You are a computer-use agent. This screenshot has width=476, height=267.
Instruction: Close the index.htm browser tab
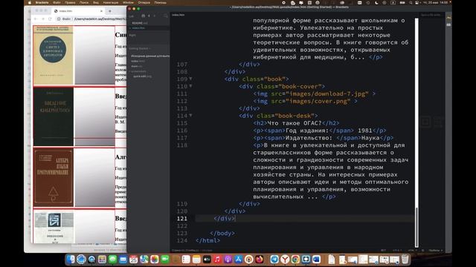(x=101, y=11)
